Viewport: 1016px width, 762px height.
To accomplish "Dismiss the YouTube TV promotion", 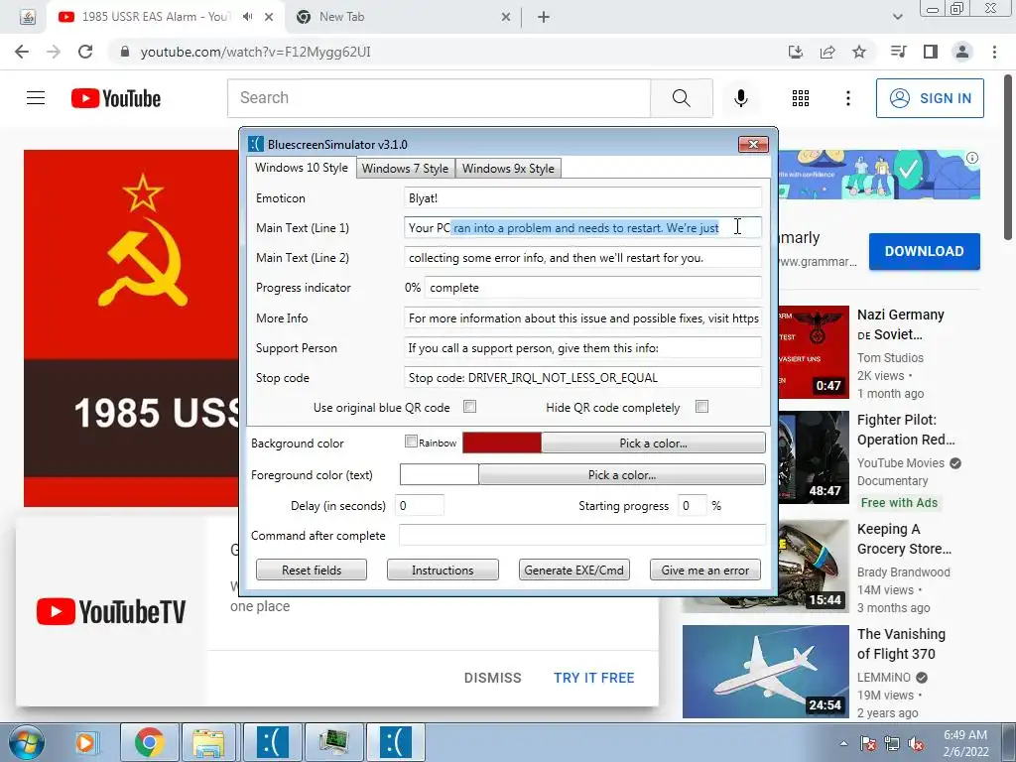I will pyautogui.click(x=492, y=678).
